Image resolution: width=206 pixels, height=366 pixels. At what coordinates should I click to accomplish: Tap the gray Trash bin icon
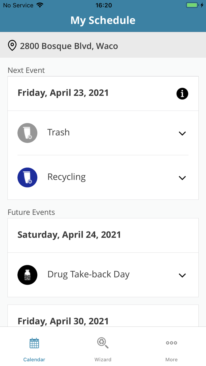(27, 133)
